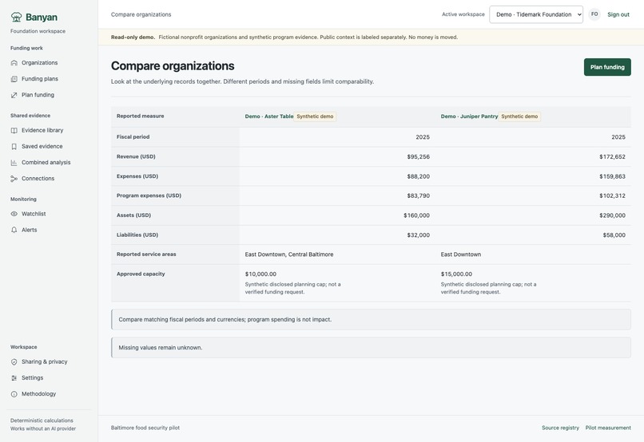The width and height of the screenshot is (644, 442).
Task: Open Connections page
Action: pyautogui.click(x=38, y=179)
